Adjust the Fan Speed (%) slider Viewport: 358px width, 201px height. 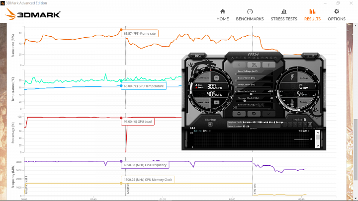[x=254, y=107]
